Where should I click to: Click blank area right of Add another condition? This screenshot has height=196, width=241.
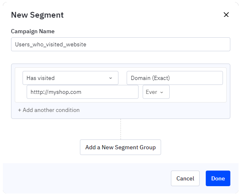[154, 110]
